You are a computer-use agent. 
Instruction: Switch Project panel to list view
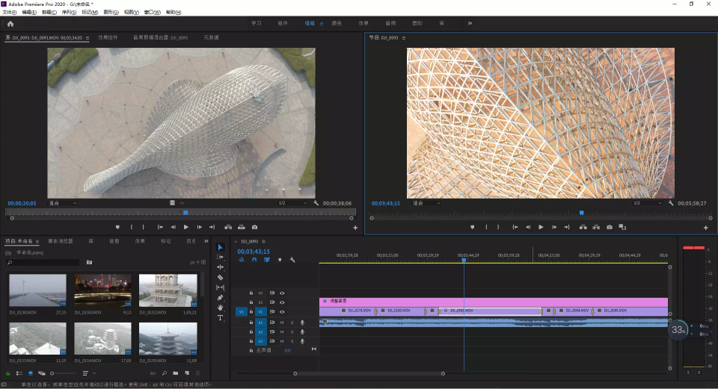point(19,373)
